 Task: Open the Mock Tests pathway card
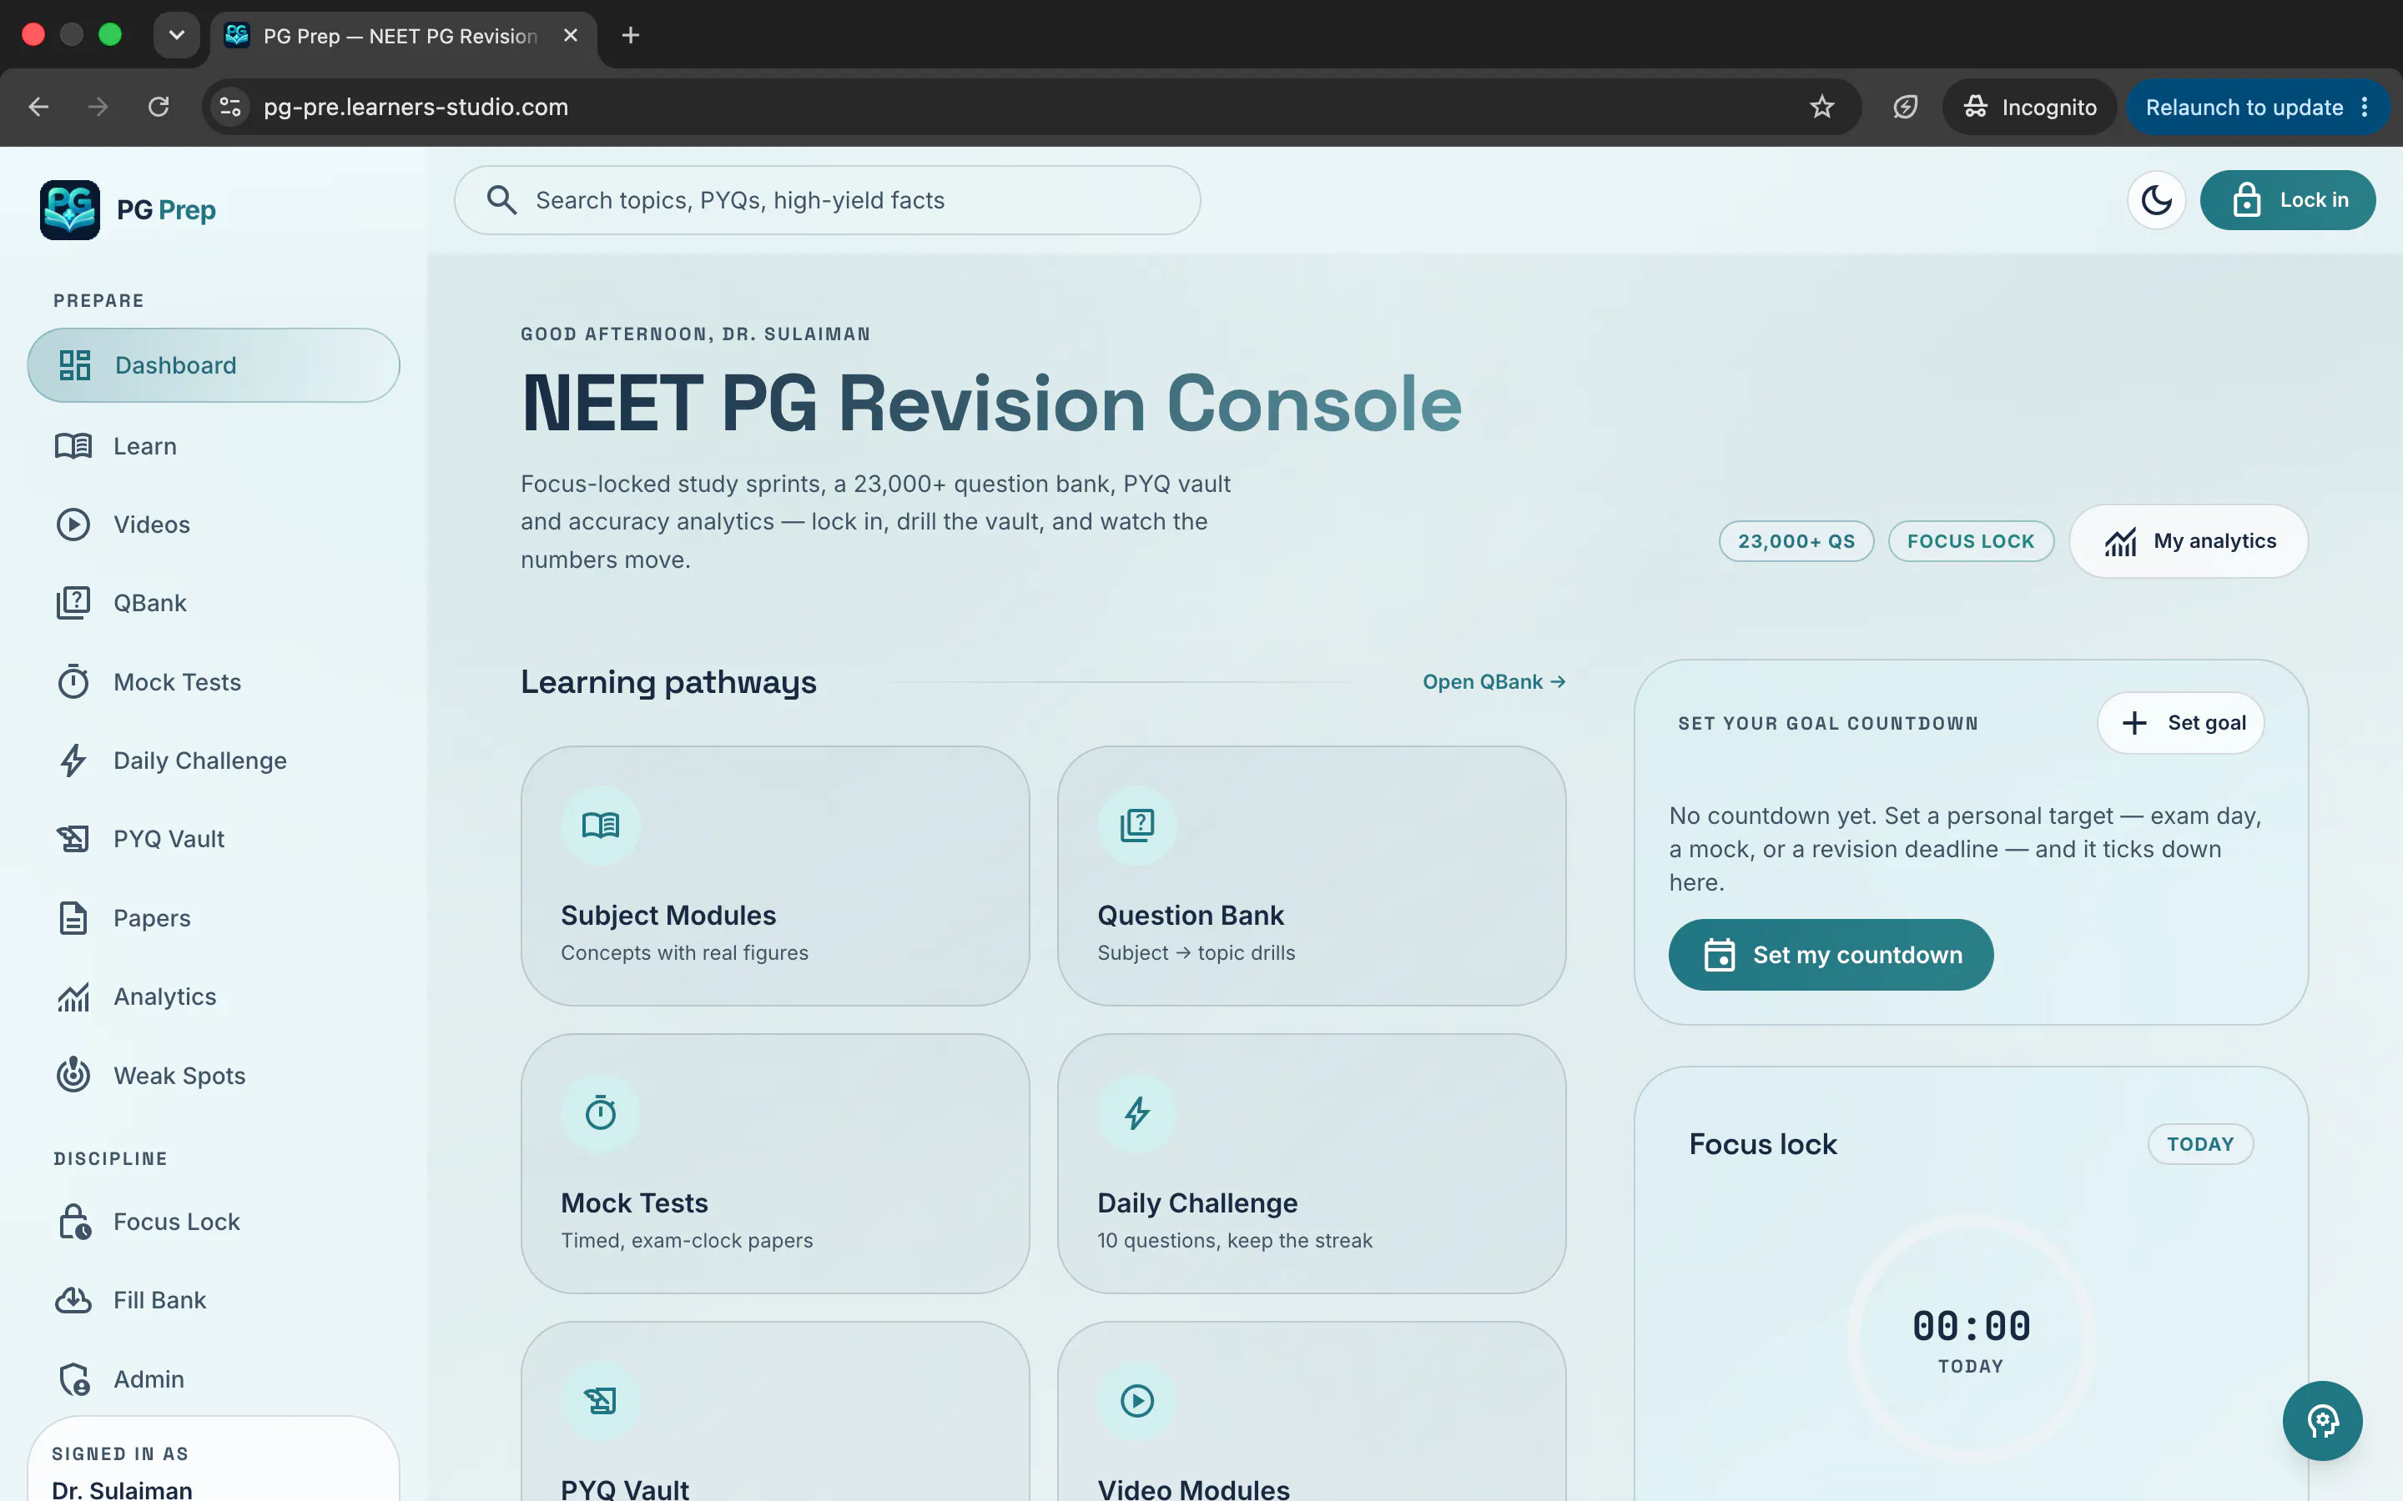click(x=774, y=1163)
